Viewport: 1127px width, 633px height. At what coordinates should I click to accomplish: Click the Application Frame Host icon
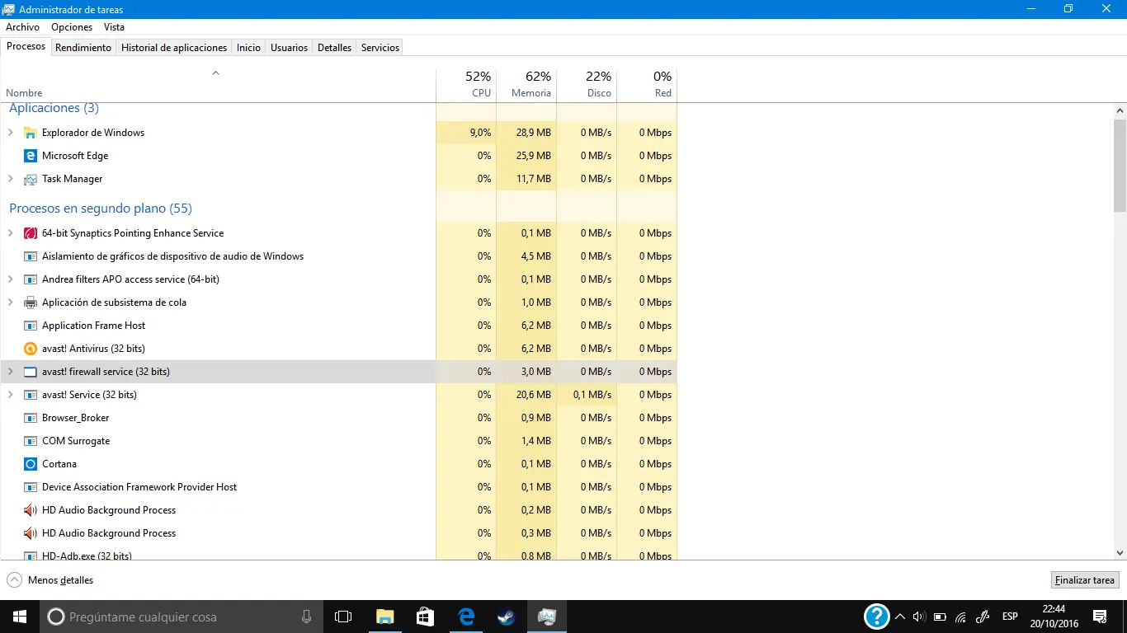[x=31, y=326]
